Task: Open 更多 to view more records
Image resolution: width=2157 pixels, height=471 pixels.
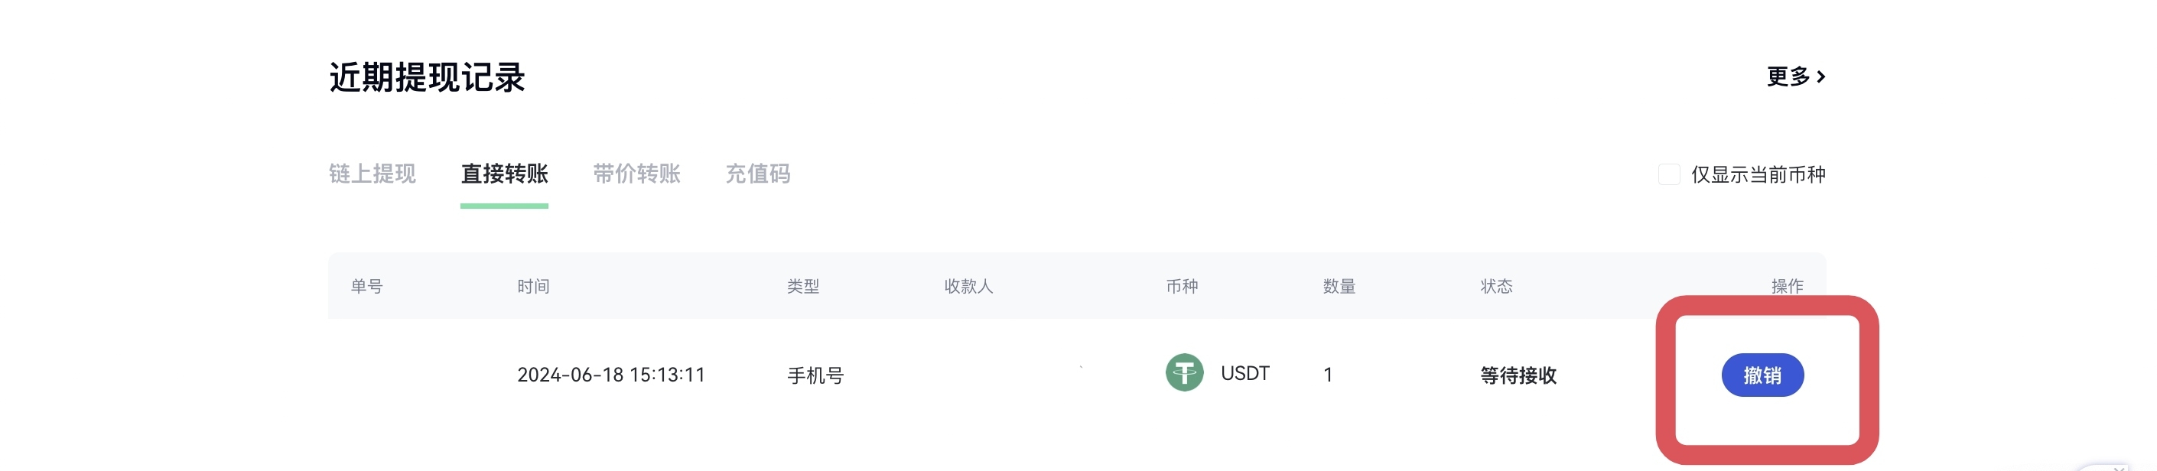Action: pos(1795,77)
